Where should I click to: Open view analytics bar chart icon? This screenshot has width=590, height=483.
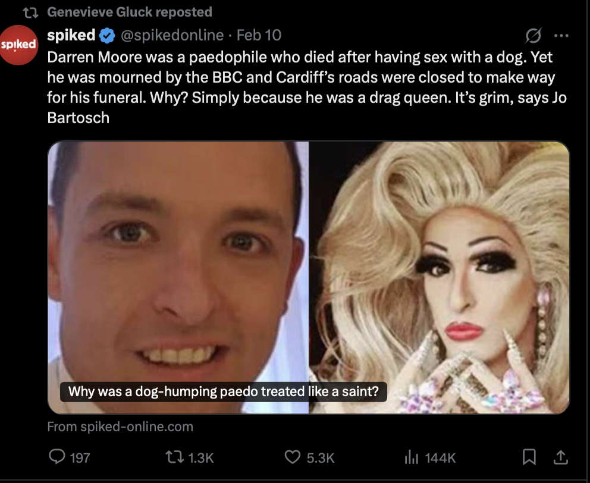[411, 457]
